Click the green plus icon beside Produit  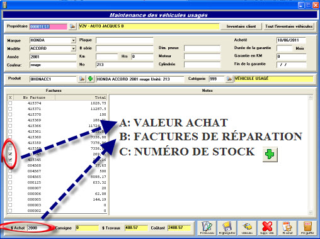click(x=90, y=79)
